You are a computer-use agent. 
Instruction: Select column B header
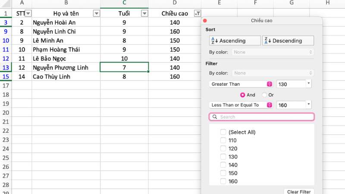click(66, 3)
